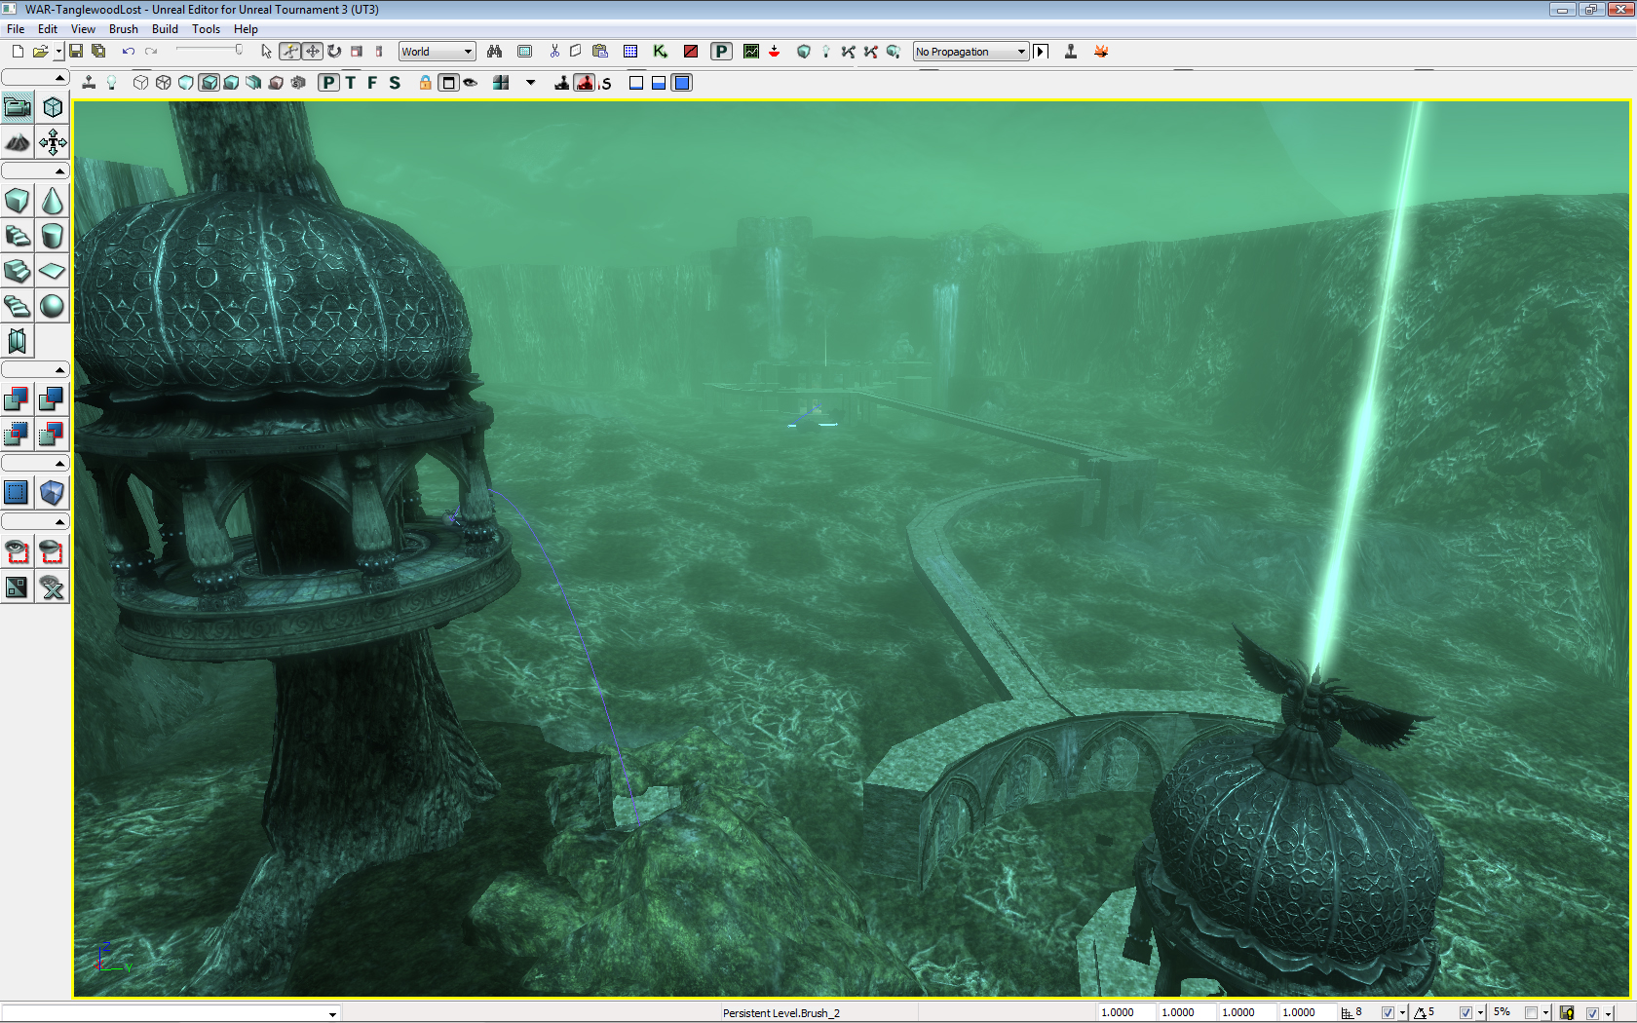
Task: Cut selection with the scissors icon
Action: pos(554,52)
